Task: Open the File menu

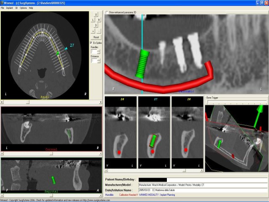Action: pyautogui.click(x=3, y=8)
